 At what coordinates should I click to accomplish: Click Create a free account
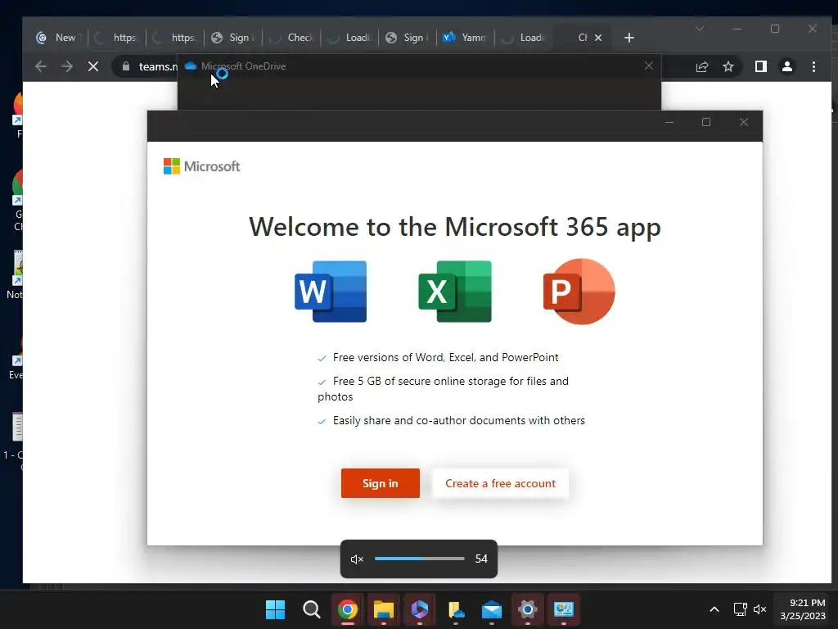[500, 483]
